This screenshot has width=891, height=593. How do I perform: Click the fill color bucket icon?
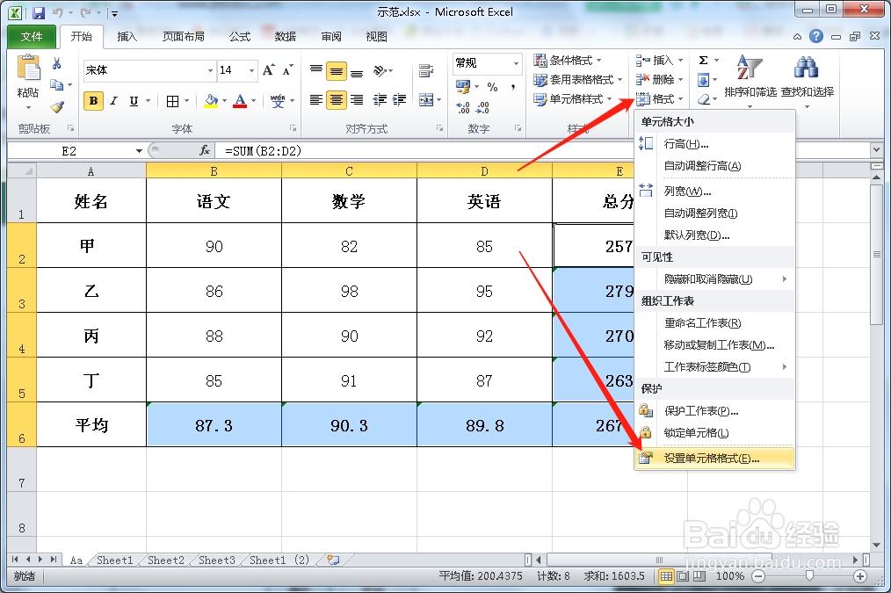pyautogui.click(x=212, y=101)
